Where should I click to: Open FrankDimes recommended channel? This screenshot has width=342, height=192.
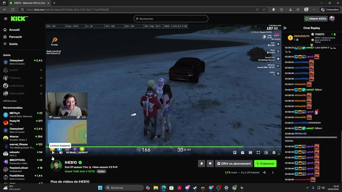point(23,177)
